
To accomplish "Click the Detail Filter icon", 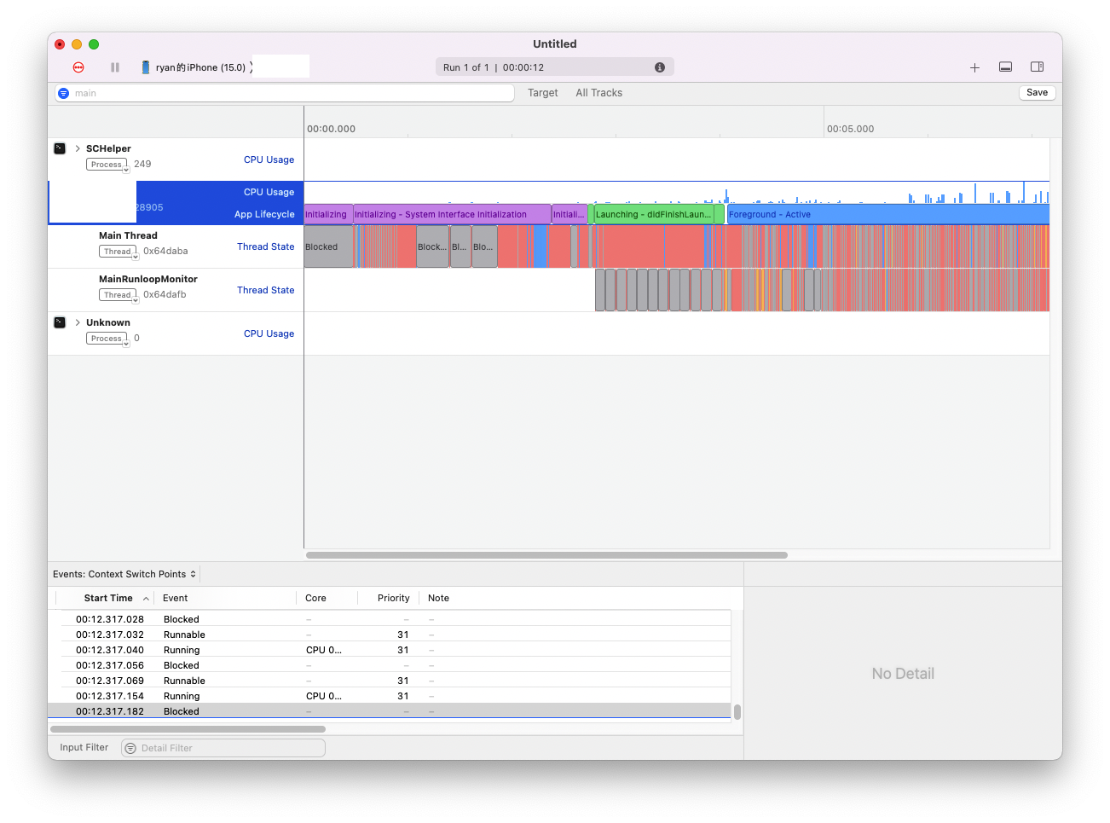I will click(x=130, y=748).
